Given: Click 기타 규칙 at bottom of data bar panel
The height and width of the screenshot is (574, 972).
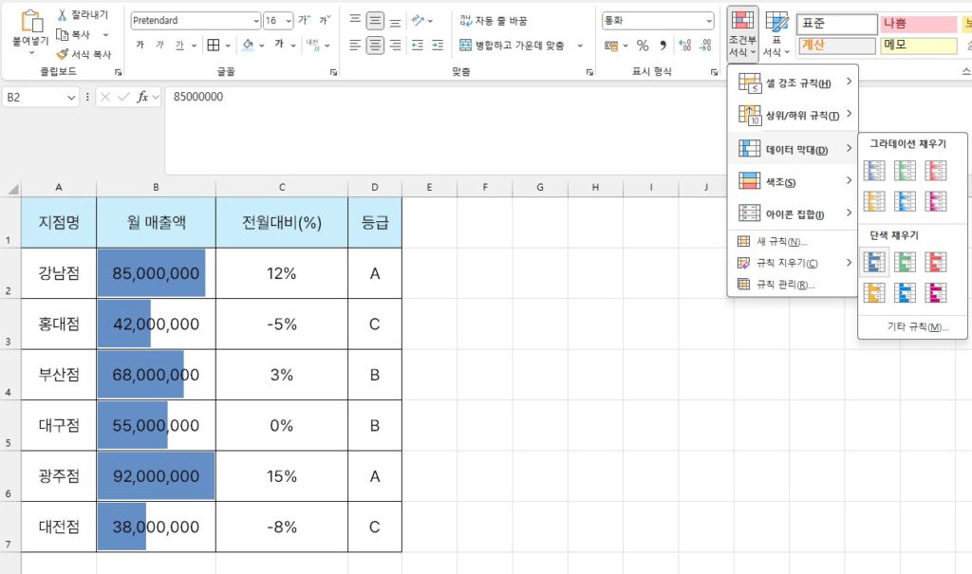Looking at the screenshot, I should pyautogui.click(x=911, y=326).
